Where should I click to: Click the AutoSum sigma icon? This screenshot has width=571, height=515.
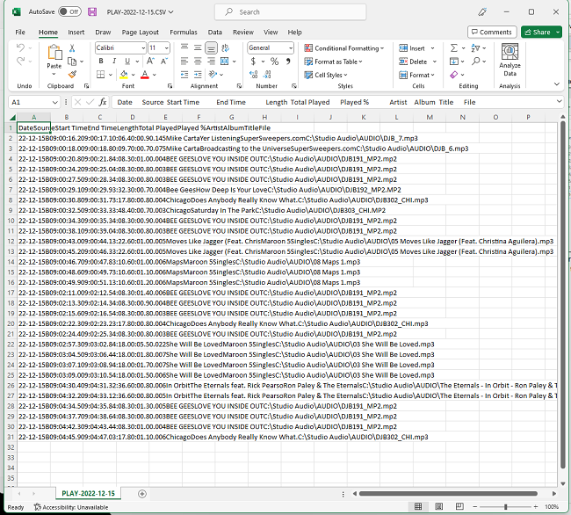[454, 47]
